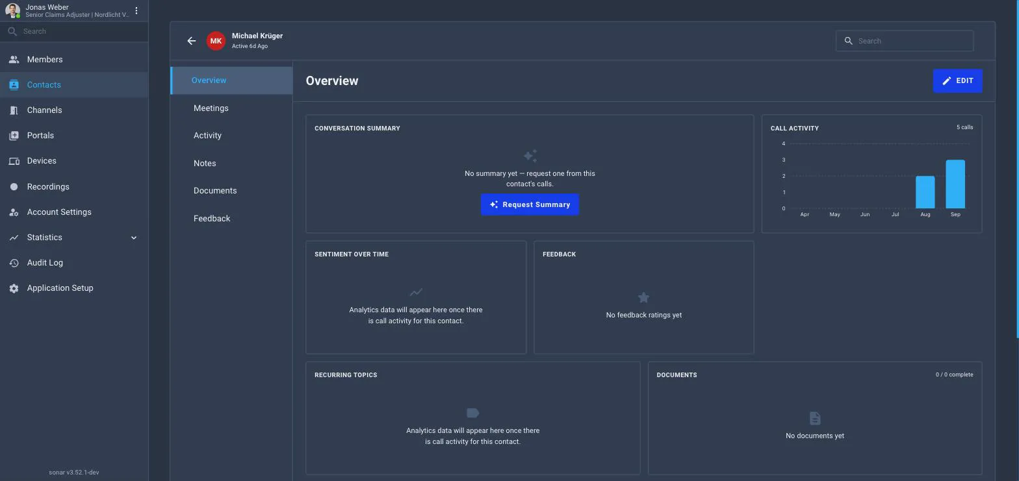The image size is (1019, 481).
Task: Click the Statistics chart icon
Action: 14,238
